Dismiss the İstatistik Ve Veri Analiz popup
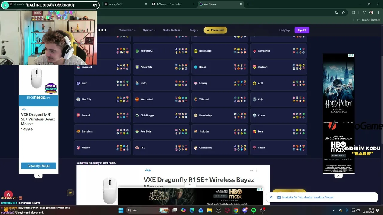This screenshot has width=383, height=215. [x=271, y=197]
